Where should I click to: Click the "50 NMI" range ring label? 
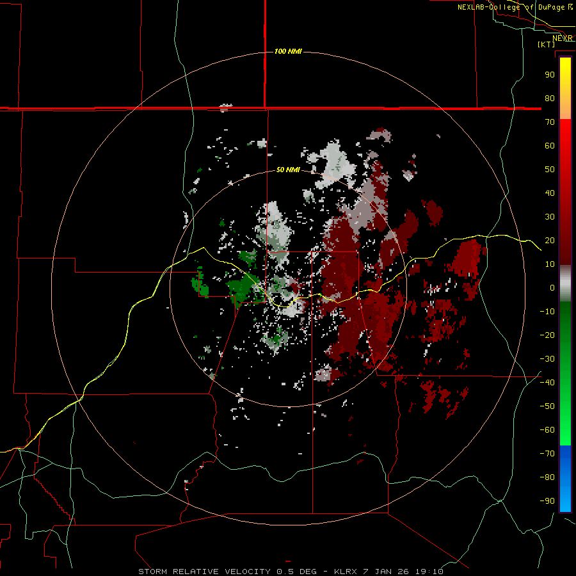click(x=288, y=170)
